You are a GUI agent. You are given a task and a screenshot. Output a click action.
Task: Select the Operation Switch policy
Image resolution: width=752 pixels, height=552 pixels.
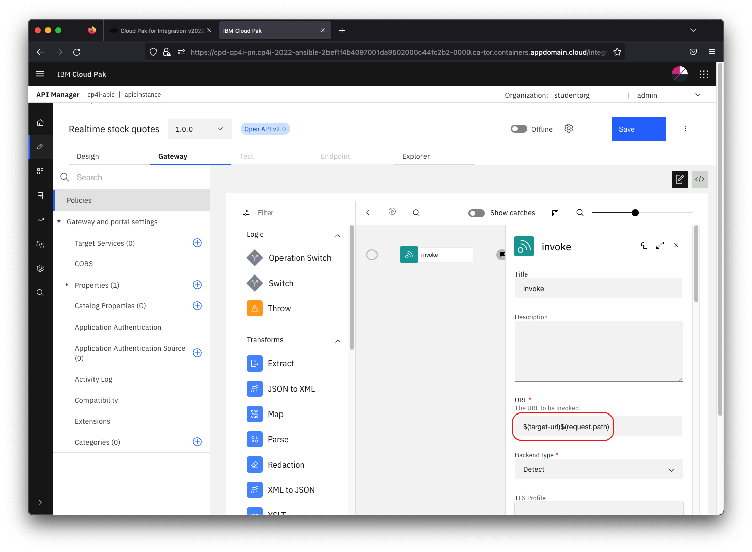289,258
